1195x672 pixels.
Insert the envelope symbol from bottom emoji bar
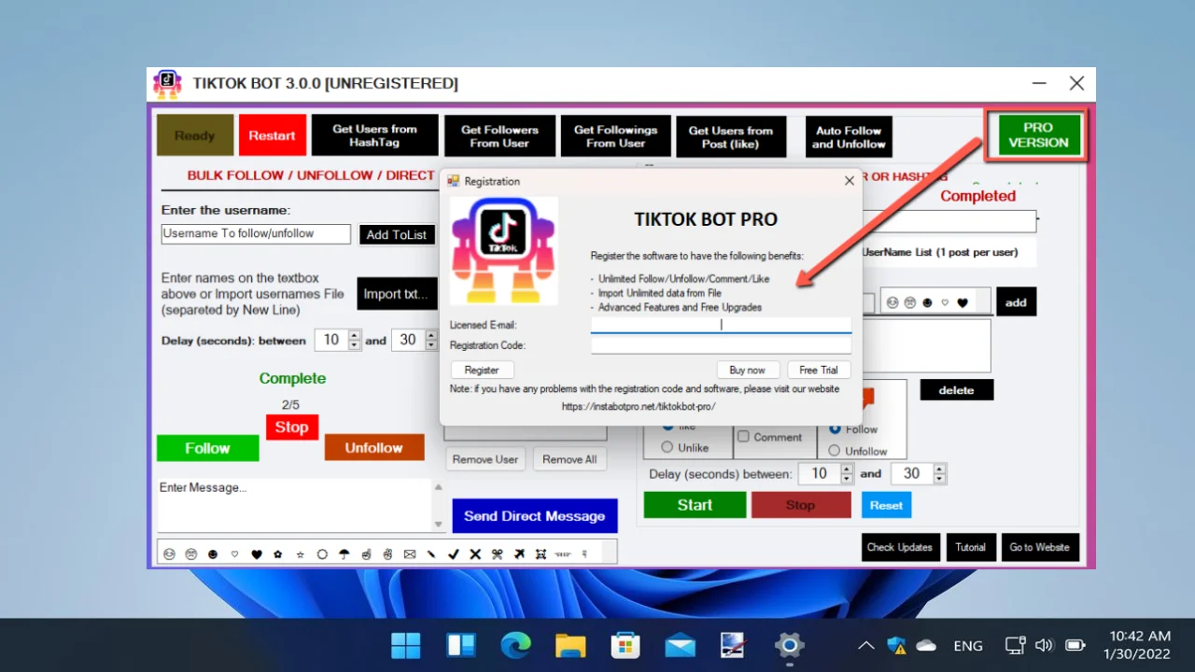[x=410, y=554]
